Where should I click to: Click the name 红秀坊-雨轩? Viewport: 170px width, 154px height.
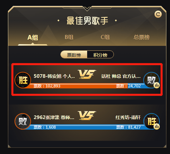(x=128, y=117)
